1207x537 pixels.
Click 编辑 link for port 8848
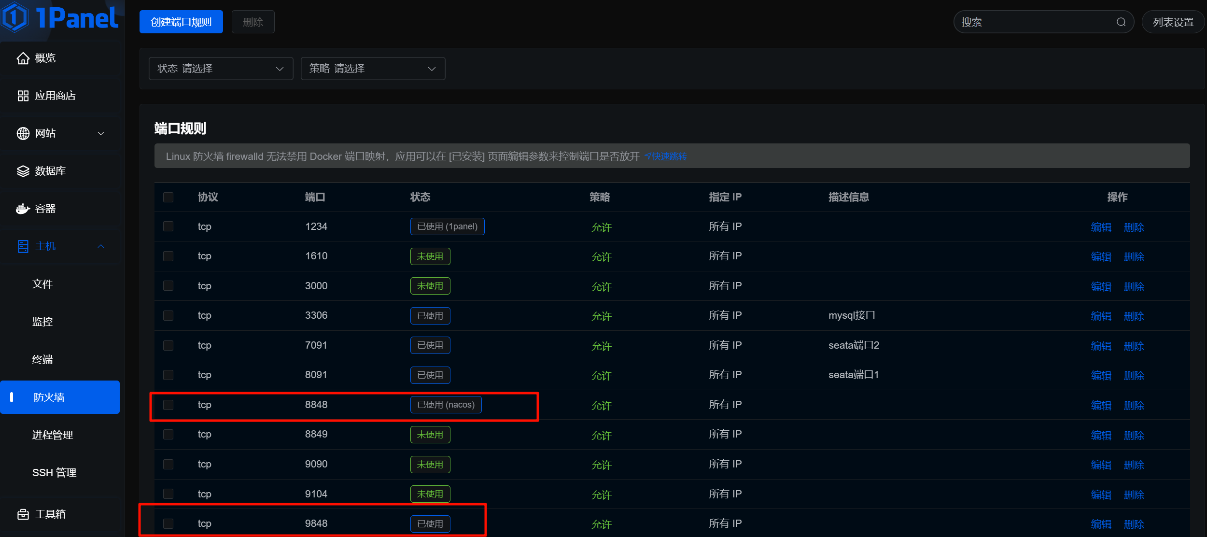coord(1101,405)
